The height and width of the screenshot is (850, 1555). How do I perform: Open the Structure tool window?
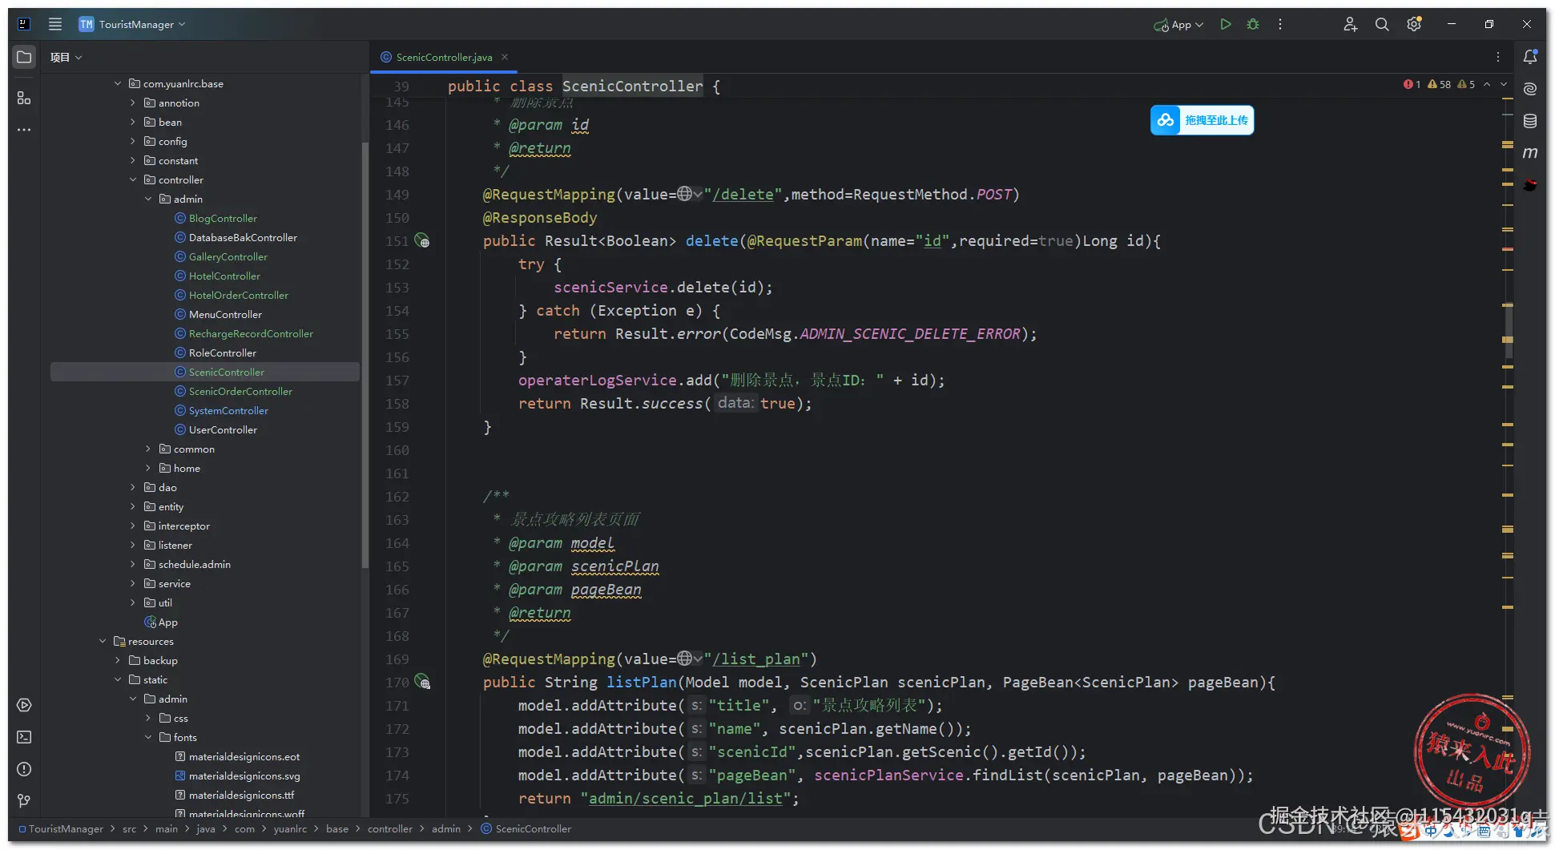pos(24,98)
